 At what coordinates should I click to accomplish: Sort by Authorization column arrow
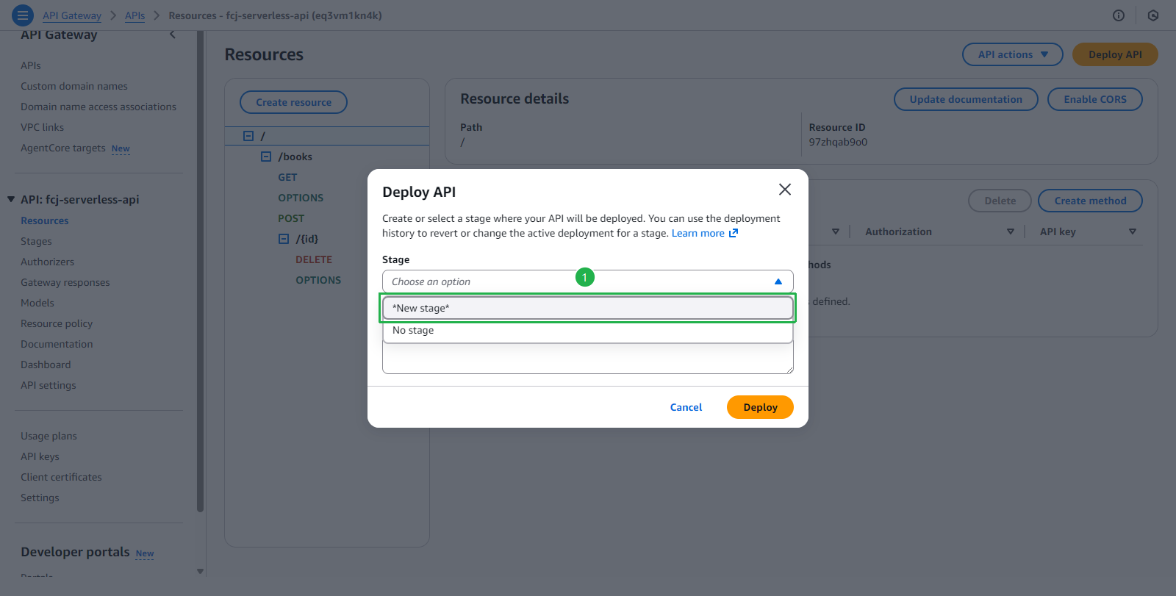tap(1011, 231)
